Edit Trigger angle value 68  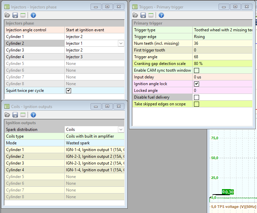pos(222,57)
